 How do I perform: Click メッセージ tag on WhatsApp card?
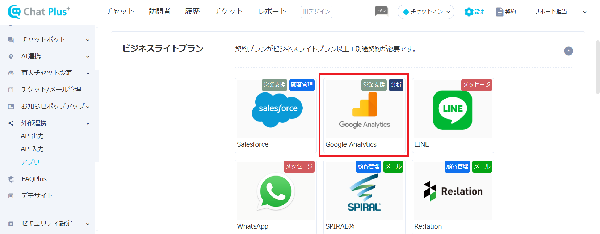[x=299, y=166]
